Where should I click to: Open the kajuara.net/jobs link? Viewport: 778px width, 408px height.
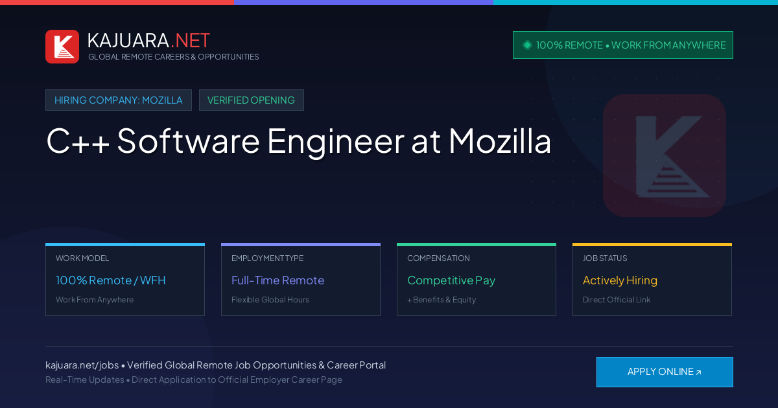82,365
